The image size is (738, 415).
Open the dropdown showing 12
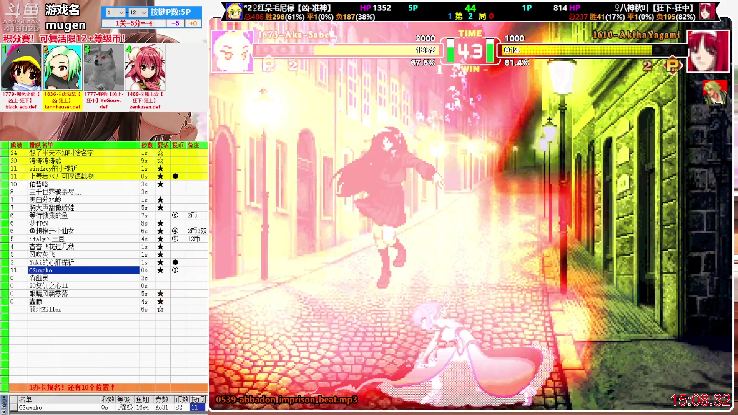point(138,12)
